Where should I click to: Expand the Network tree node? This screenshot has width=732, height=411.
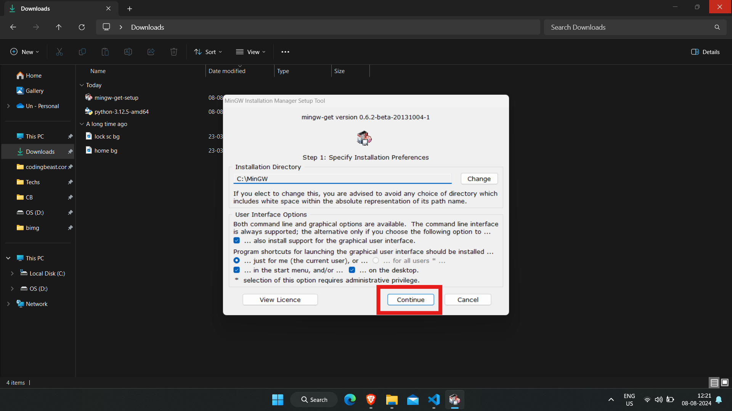point(8,304)
